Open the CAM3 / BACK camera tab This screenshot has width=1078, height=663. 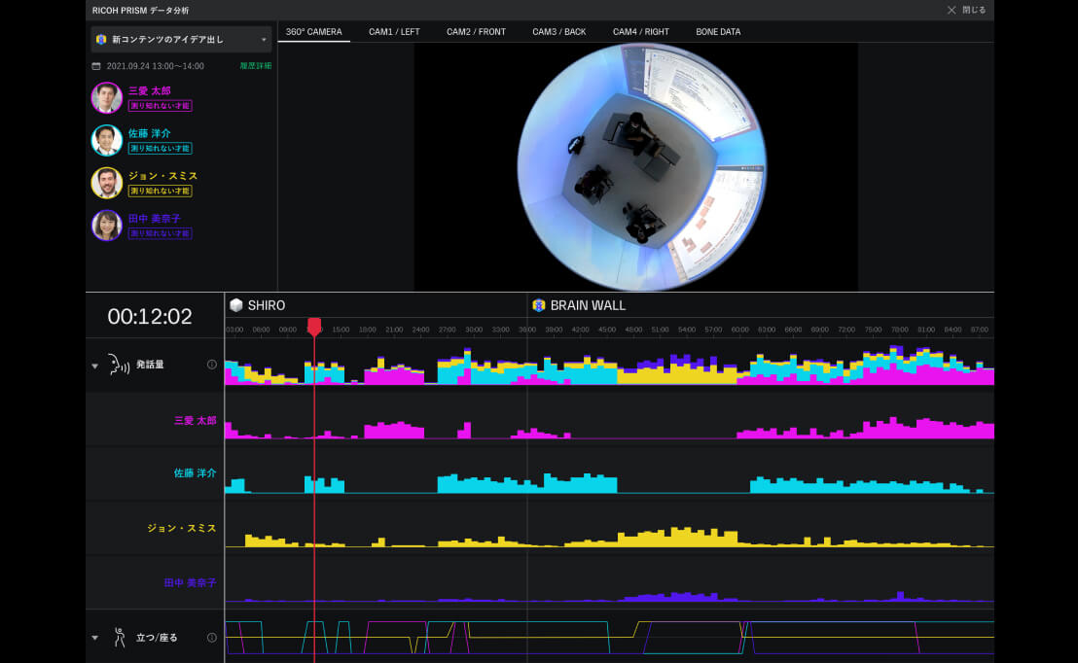[x=558, y=32]
